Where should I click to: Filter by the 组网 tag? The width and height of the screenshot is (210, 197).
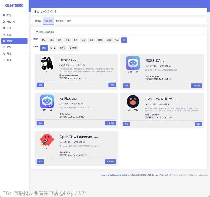(x=83, y=40)
